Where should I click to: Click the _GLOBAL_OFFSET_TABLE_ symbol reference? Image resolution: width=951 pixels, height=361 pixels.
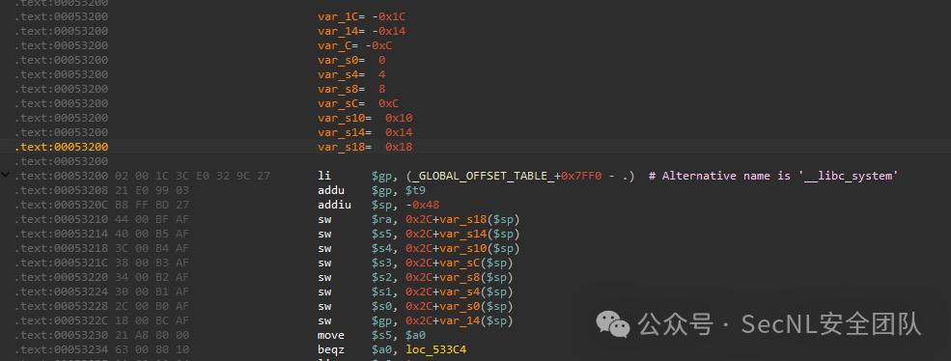coord(484,176)
